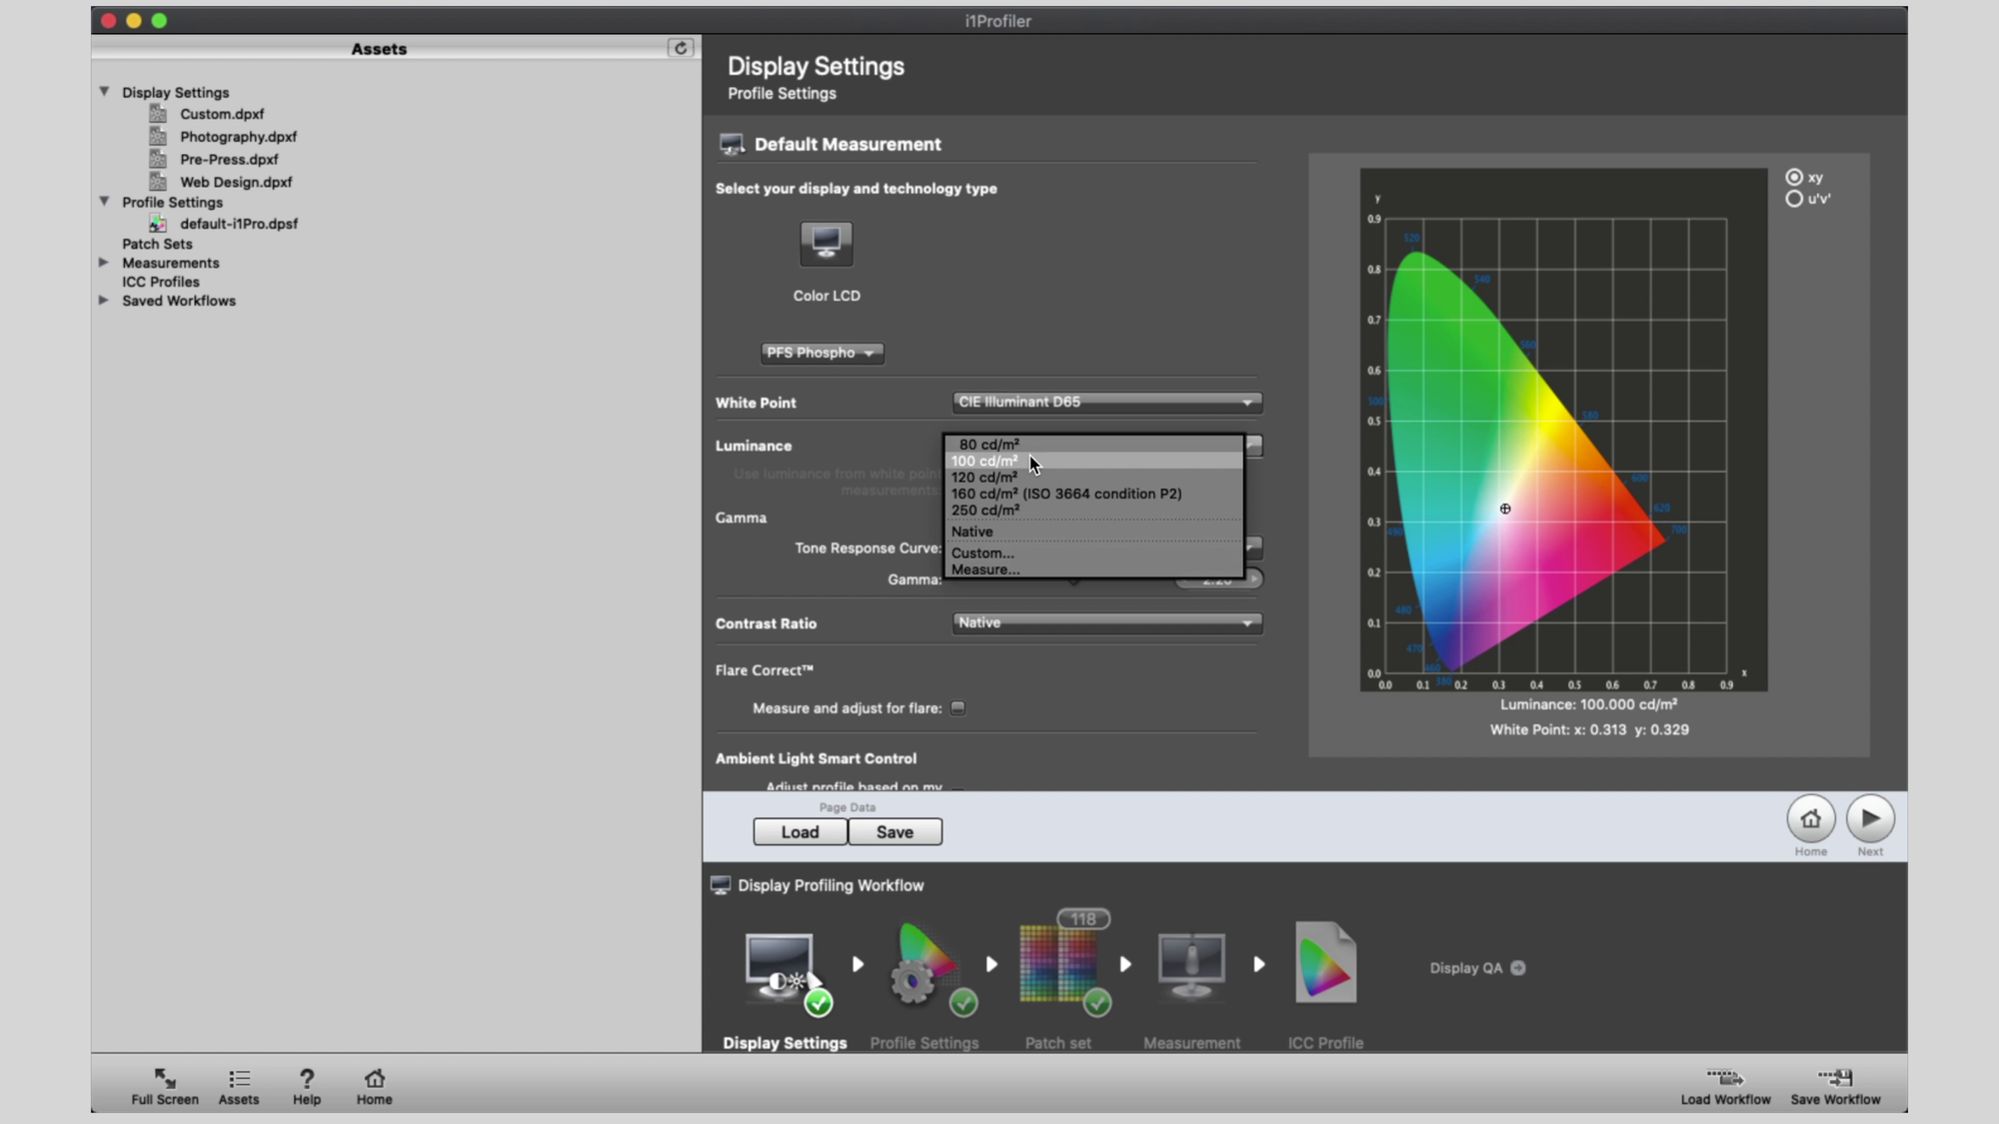Viewport: 1999px width, 1124px height.
Task: Open Help question mark icon
Action: tap(307, 1078)
